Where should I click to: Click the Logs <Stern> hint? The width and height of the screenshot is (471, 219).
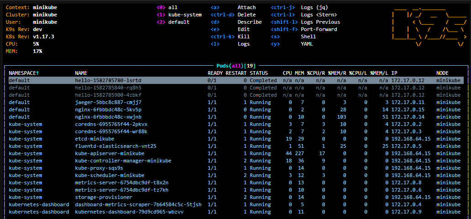[319, 15]
